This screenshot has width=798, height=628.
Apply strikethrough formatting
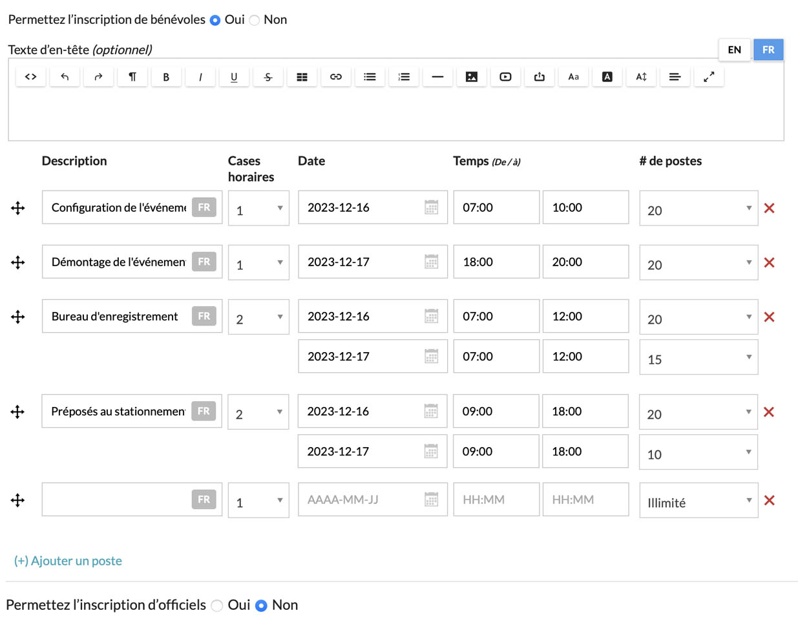tap(268, 77)
